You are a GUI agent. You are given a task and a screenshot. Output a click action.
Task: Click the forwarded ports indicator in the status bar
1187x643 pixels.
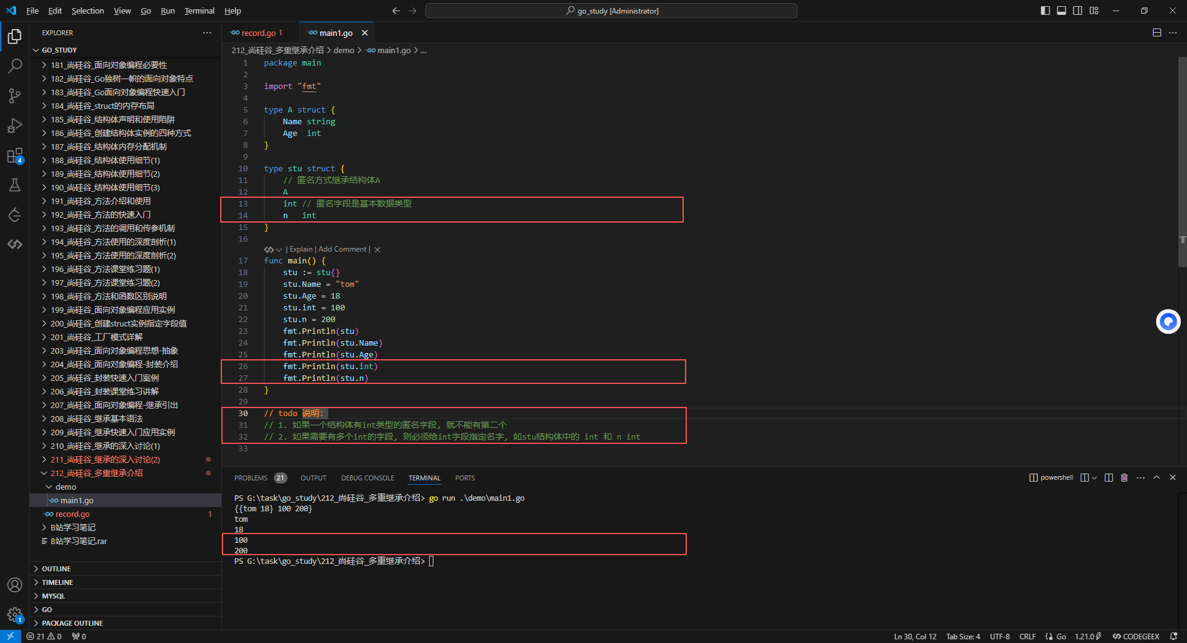79,636
